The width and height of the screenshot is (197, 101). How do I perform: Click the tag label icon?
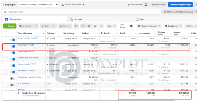coord(101,26)
